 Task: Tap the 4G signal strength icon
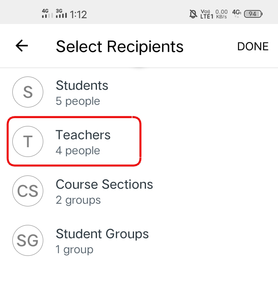point(47,14)
